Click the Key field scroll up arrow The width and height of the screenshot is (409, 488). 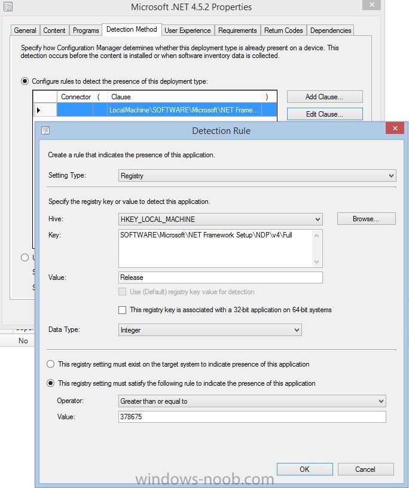tap(317, 236)
